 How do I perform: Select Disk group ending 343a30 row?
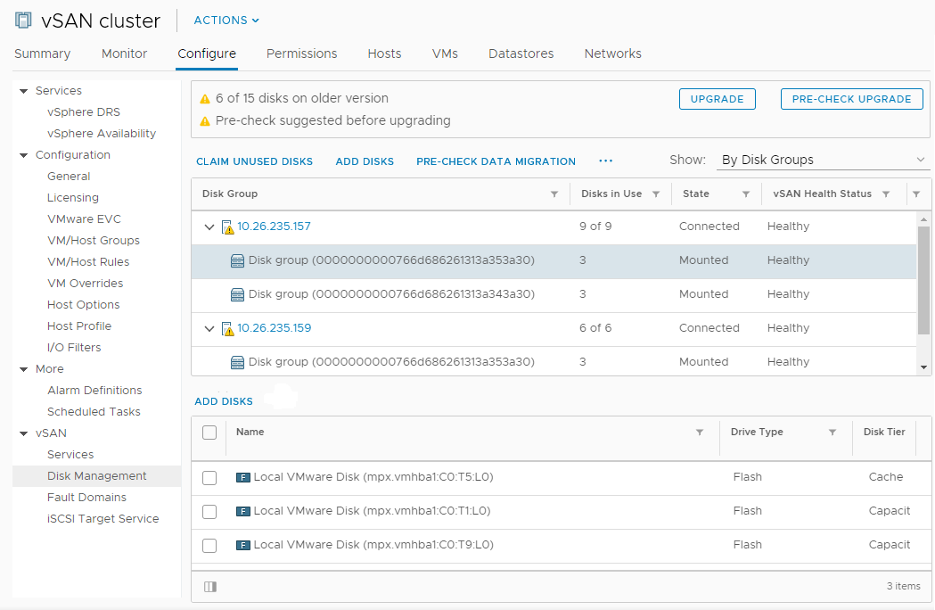[554, 295]
